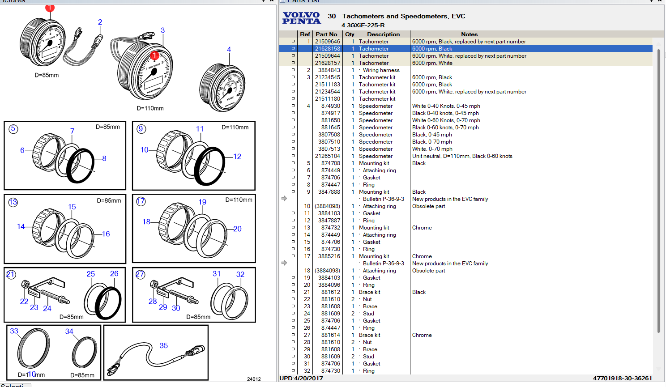Click callout 26 above the black ring
The width and height of the screenshot is (666, 387).
click(x=114, y=273)
